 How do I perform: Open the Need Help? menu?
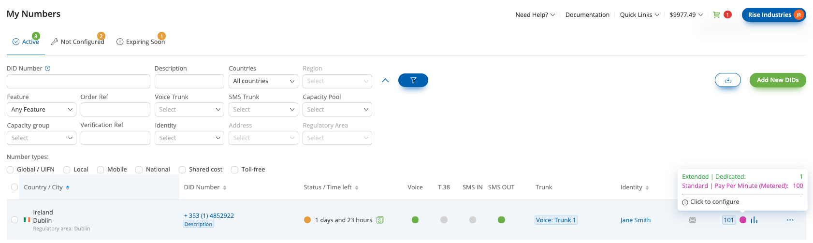(x=535, y=15)
